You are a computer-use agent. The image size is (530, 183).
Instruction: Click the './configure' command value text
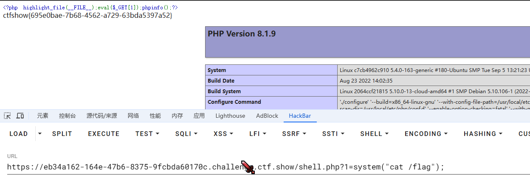pyautogui.click(x=434, y=104)
